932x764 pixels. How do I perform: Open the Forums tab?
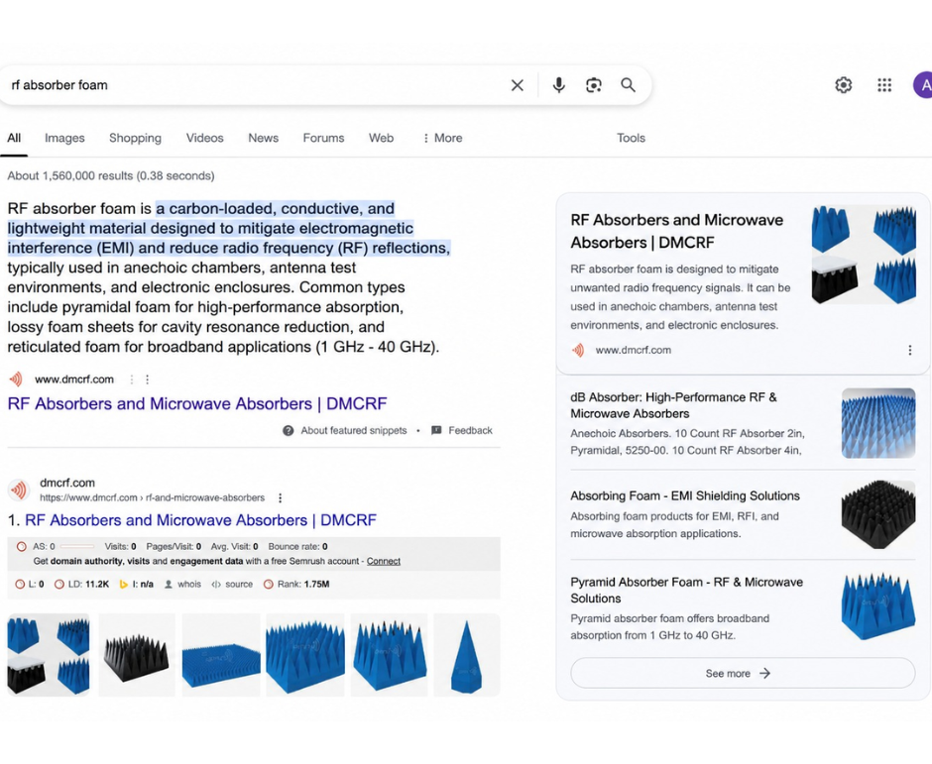(323, 138)
